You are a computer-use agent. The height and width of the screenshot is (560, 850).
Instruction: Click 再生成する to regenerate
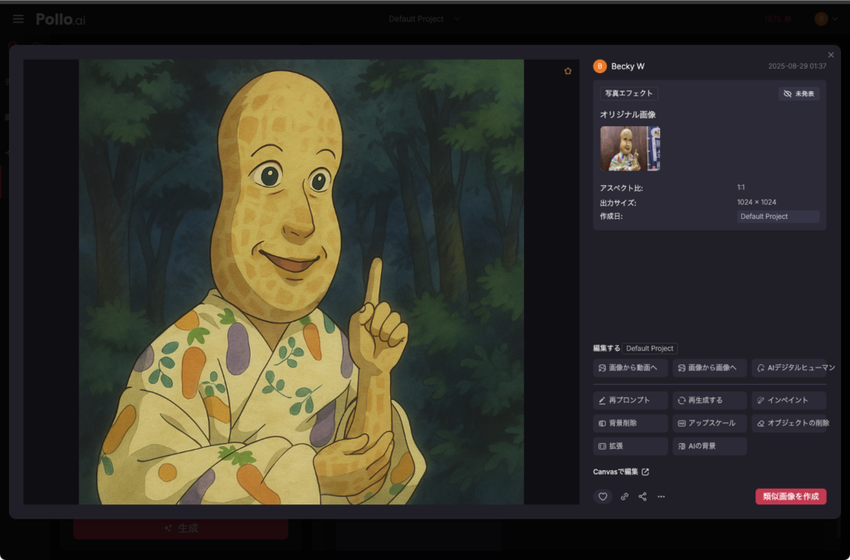pos(709,400)
